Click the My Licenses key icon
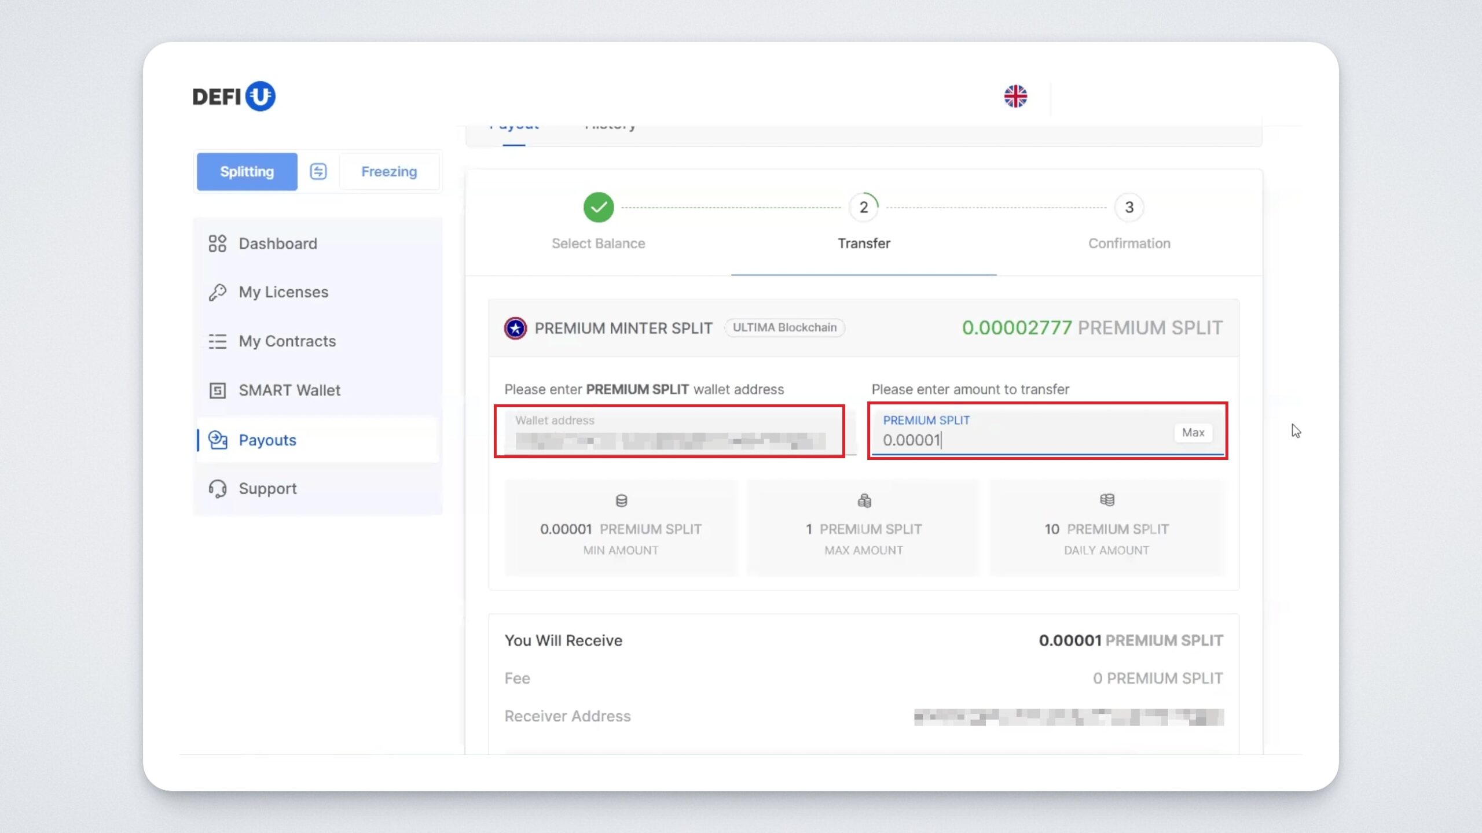Viewport: 1482px width, 833px height. [x=218, y=292]
